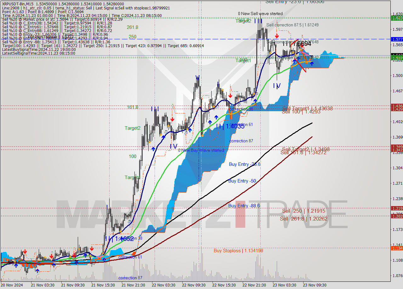Click the 'Buy Entry -23.6' label
Screen dimensions: 403x289
tap(245, 164)
